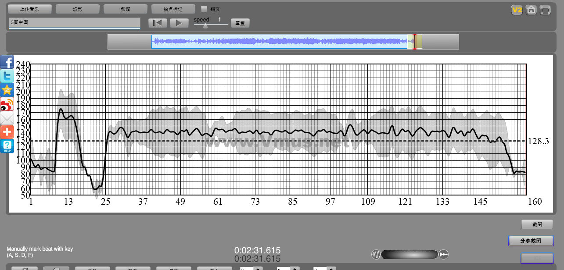
Task: Toggle the 翻页 page-turn checkbox
Action: (204, 9)
